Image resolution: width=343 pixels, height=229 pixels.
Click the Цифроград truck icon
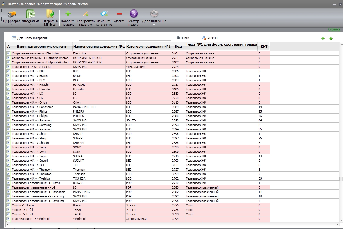(12, 14)
